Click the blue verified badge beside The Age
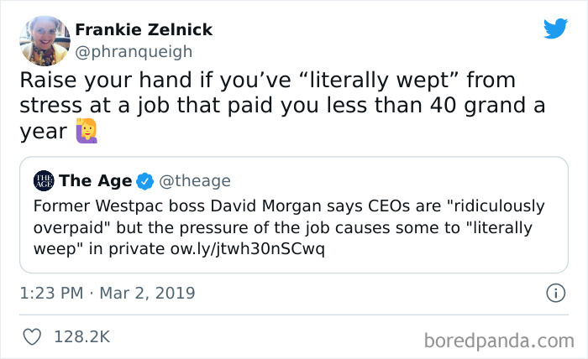Viewport: 588px width, 359px height. coord(144,180)
